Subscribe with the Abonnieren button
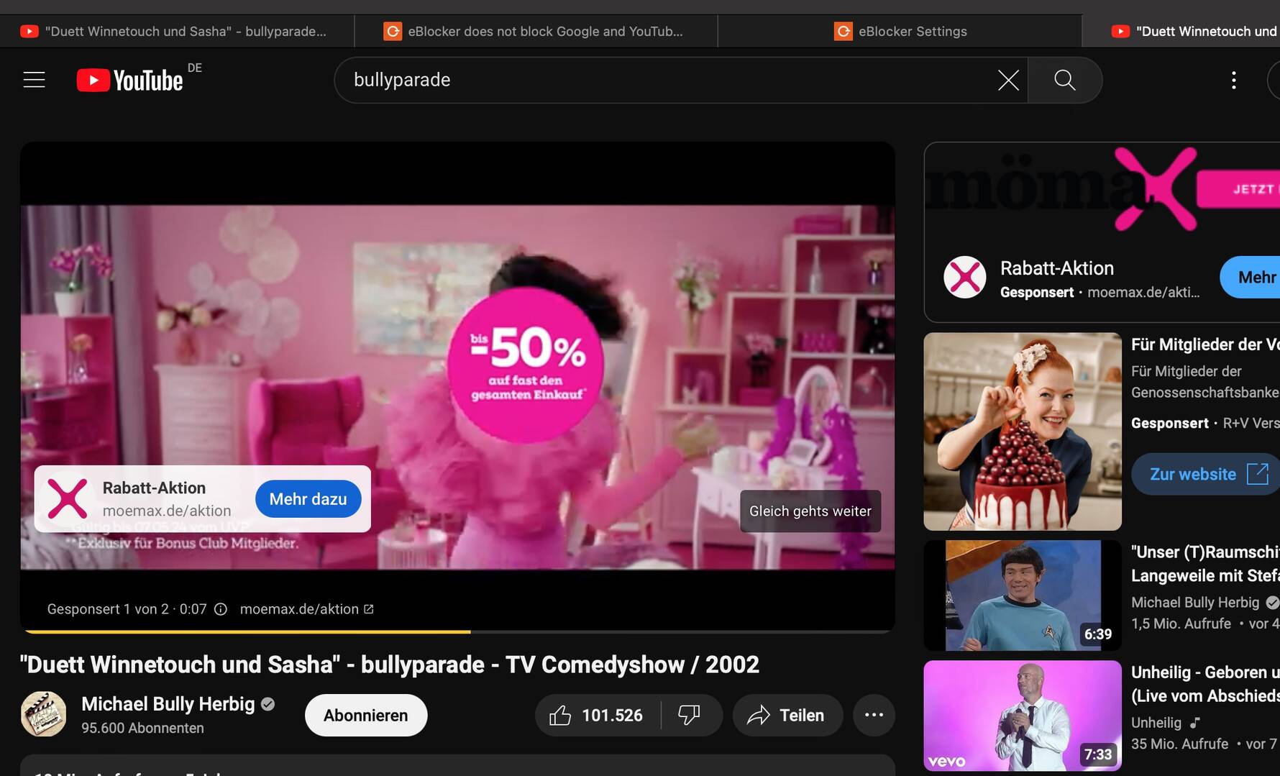Viewport: 1280px width, 776px height. tap(366, 715)
